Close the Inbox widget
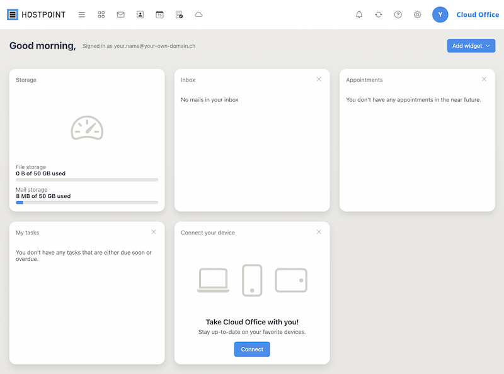504x374 pixels. [319, 79]
